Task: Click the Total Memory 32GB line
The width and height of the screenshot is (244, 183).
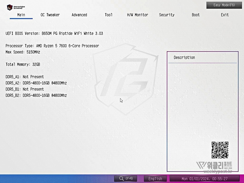Action: (23, 64)
